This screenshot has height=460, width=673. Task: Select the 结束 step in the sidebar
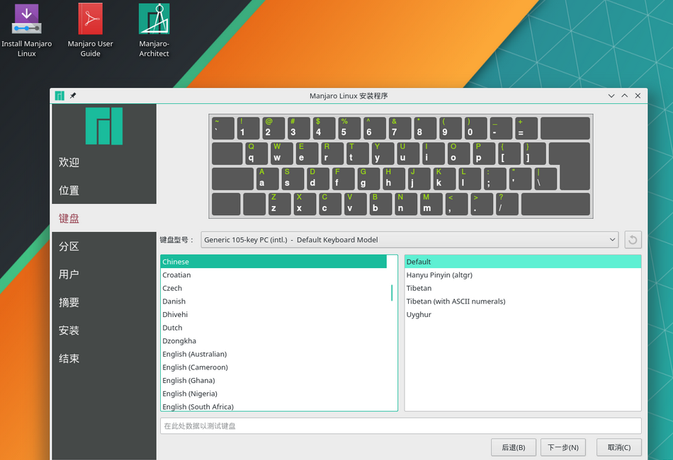(104, 358)
